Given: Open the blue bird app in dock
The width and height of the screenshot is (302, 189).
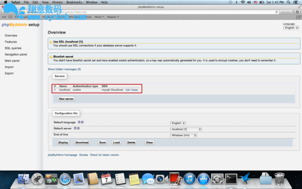Looking at the screenshot, I should click(x=245, y=179).
